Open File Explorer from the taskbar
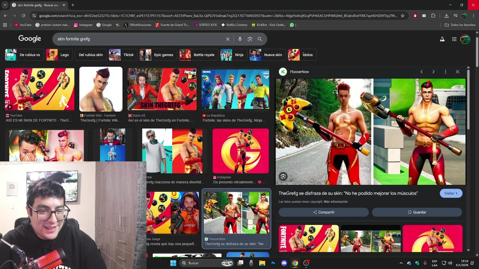479x269 pixels. (262, 263)
